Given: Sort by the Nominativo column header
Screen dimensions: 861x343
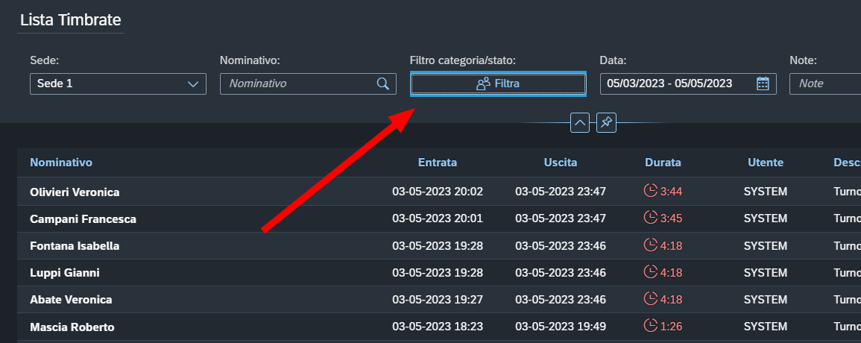Looking at the screenshot, I should [61, 162].
